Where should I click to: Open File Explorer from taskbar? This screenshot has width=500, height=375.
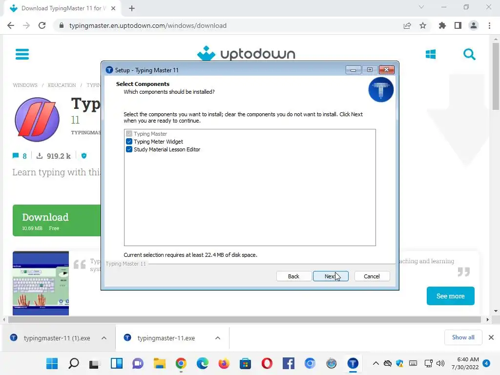click(160, 363)
